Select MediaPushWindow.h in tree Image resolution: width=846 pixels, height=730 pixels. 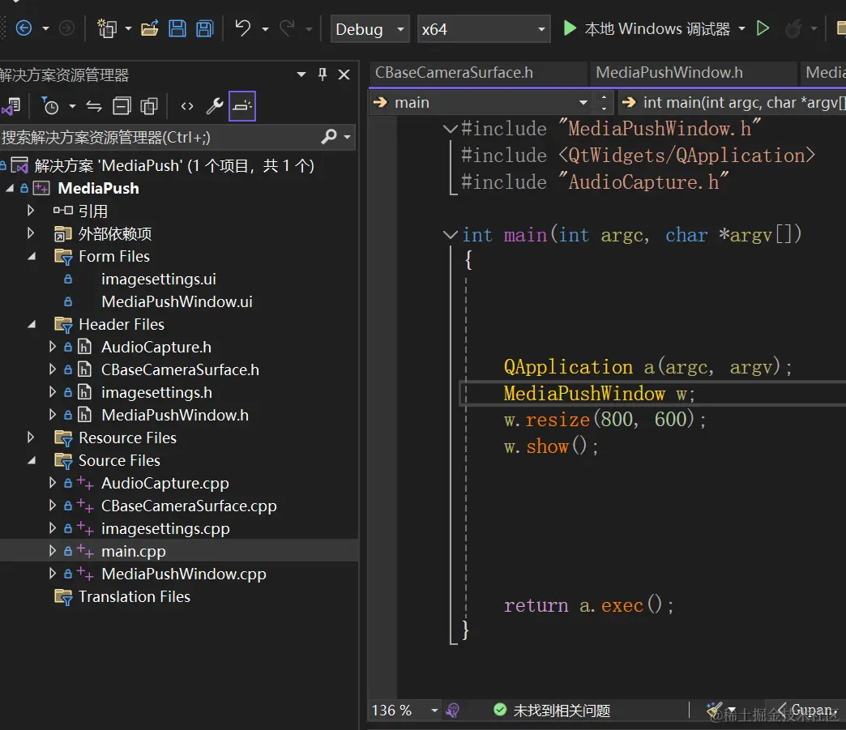tap(175, 415)
